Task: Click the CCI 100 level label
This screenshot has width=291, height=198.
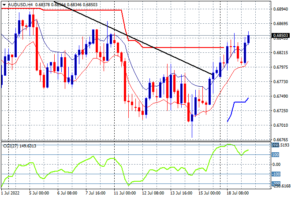Action: click(x=276, y=154)
